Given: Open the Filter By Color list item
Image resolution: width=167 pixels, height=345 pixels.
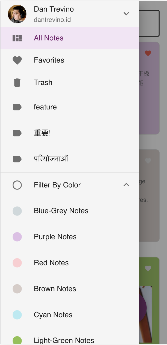Looking at the screenshot, I should [57, 185].
